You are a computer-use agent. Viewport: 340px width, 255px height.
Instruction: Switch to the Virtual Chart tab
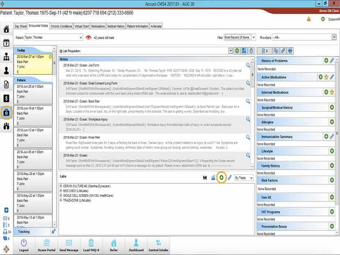point(82,26)
